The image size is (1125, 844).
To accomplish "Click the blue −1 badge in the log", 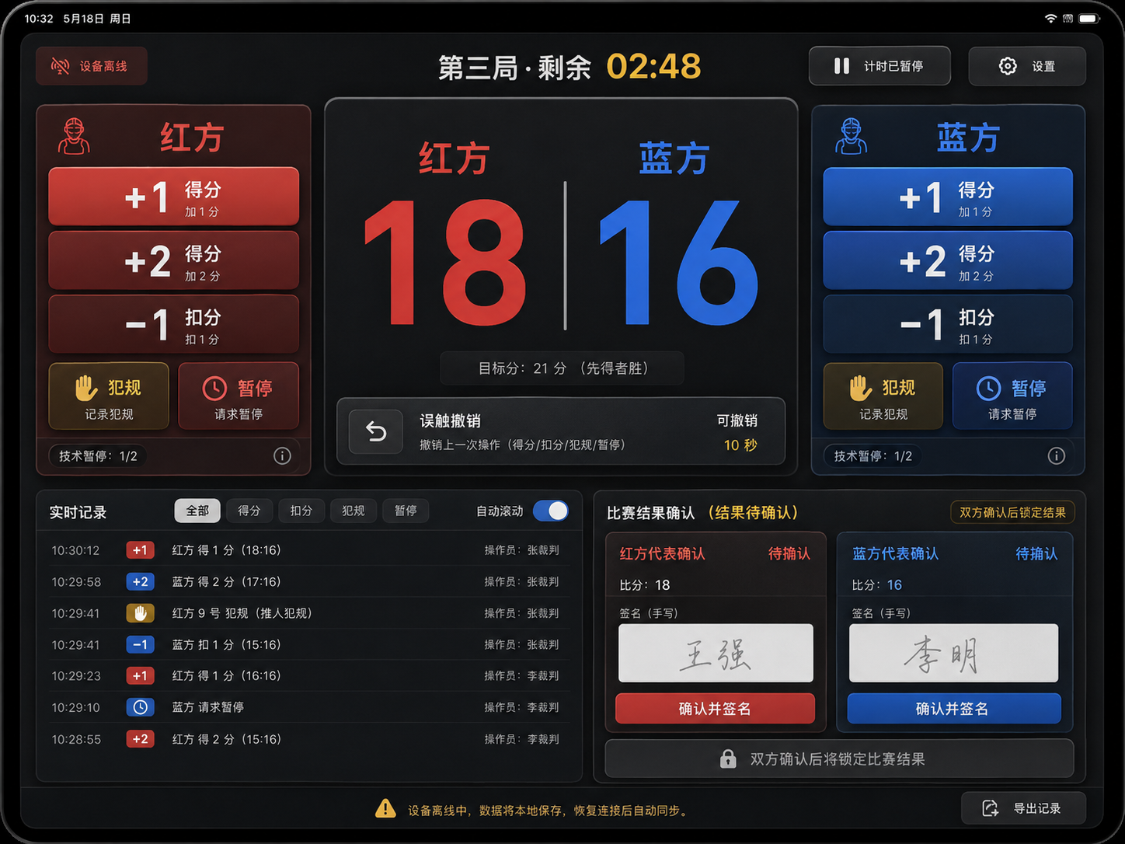I will [140, 644].
